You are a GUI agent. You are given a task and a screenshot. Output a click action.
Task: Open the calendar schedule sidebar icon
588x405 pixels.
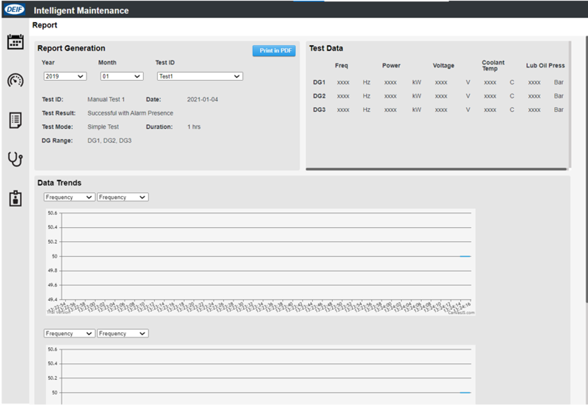15,42
